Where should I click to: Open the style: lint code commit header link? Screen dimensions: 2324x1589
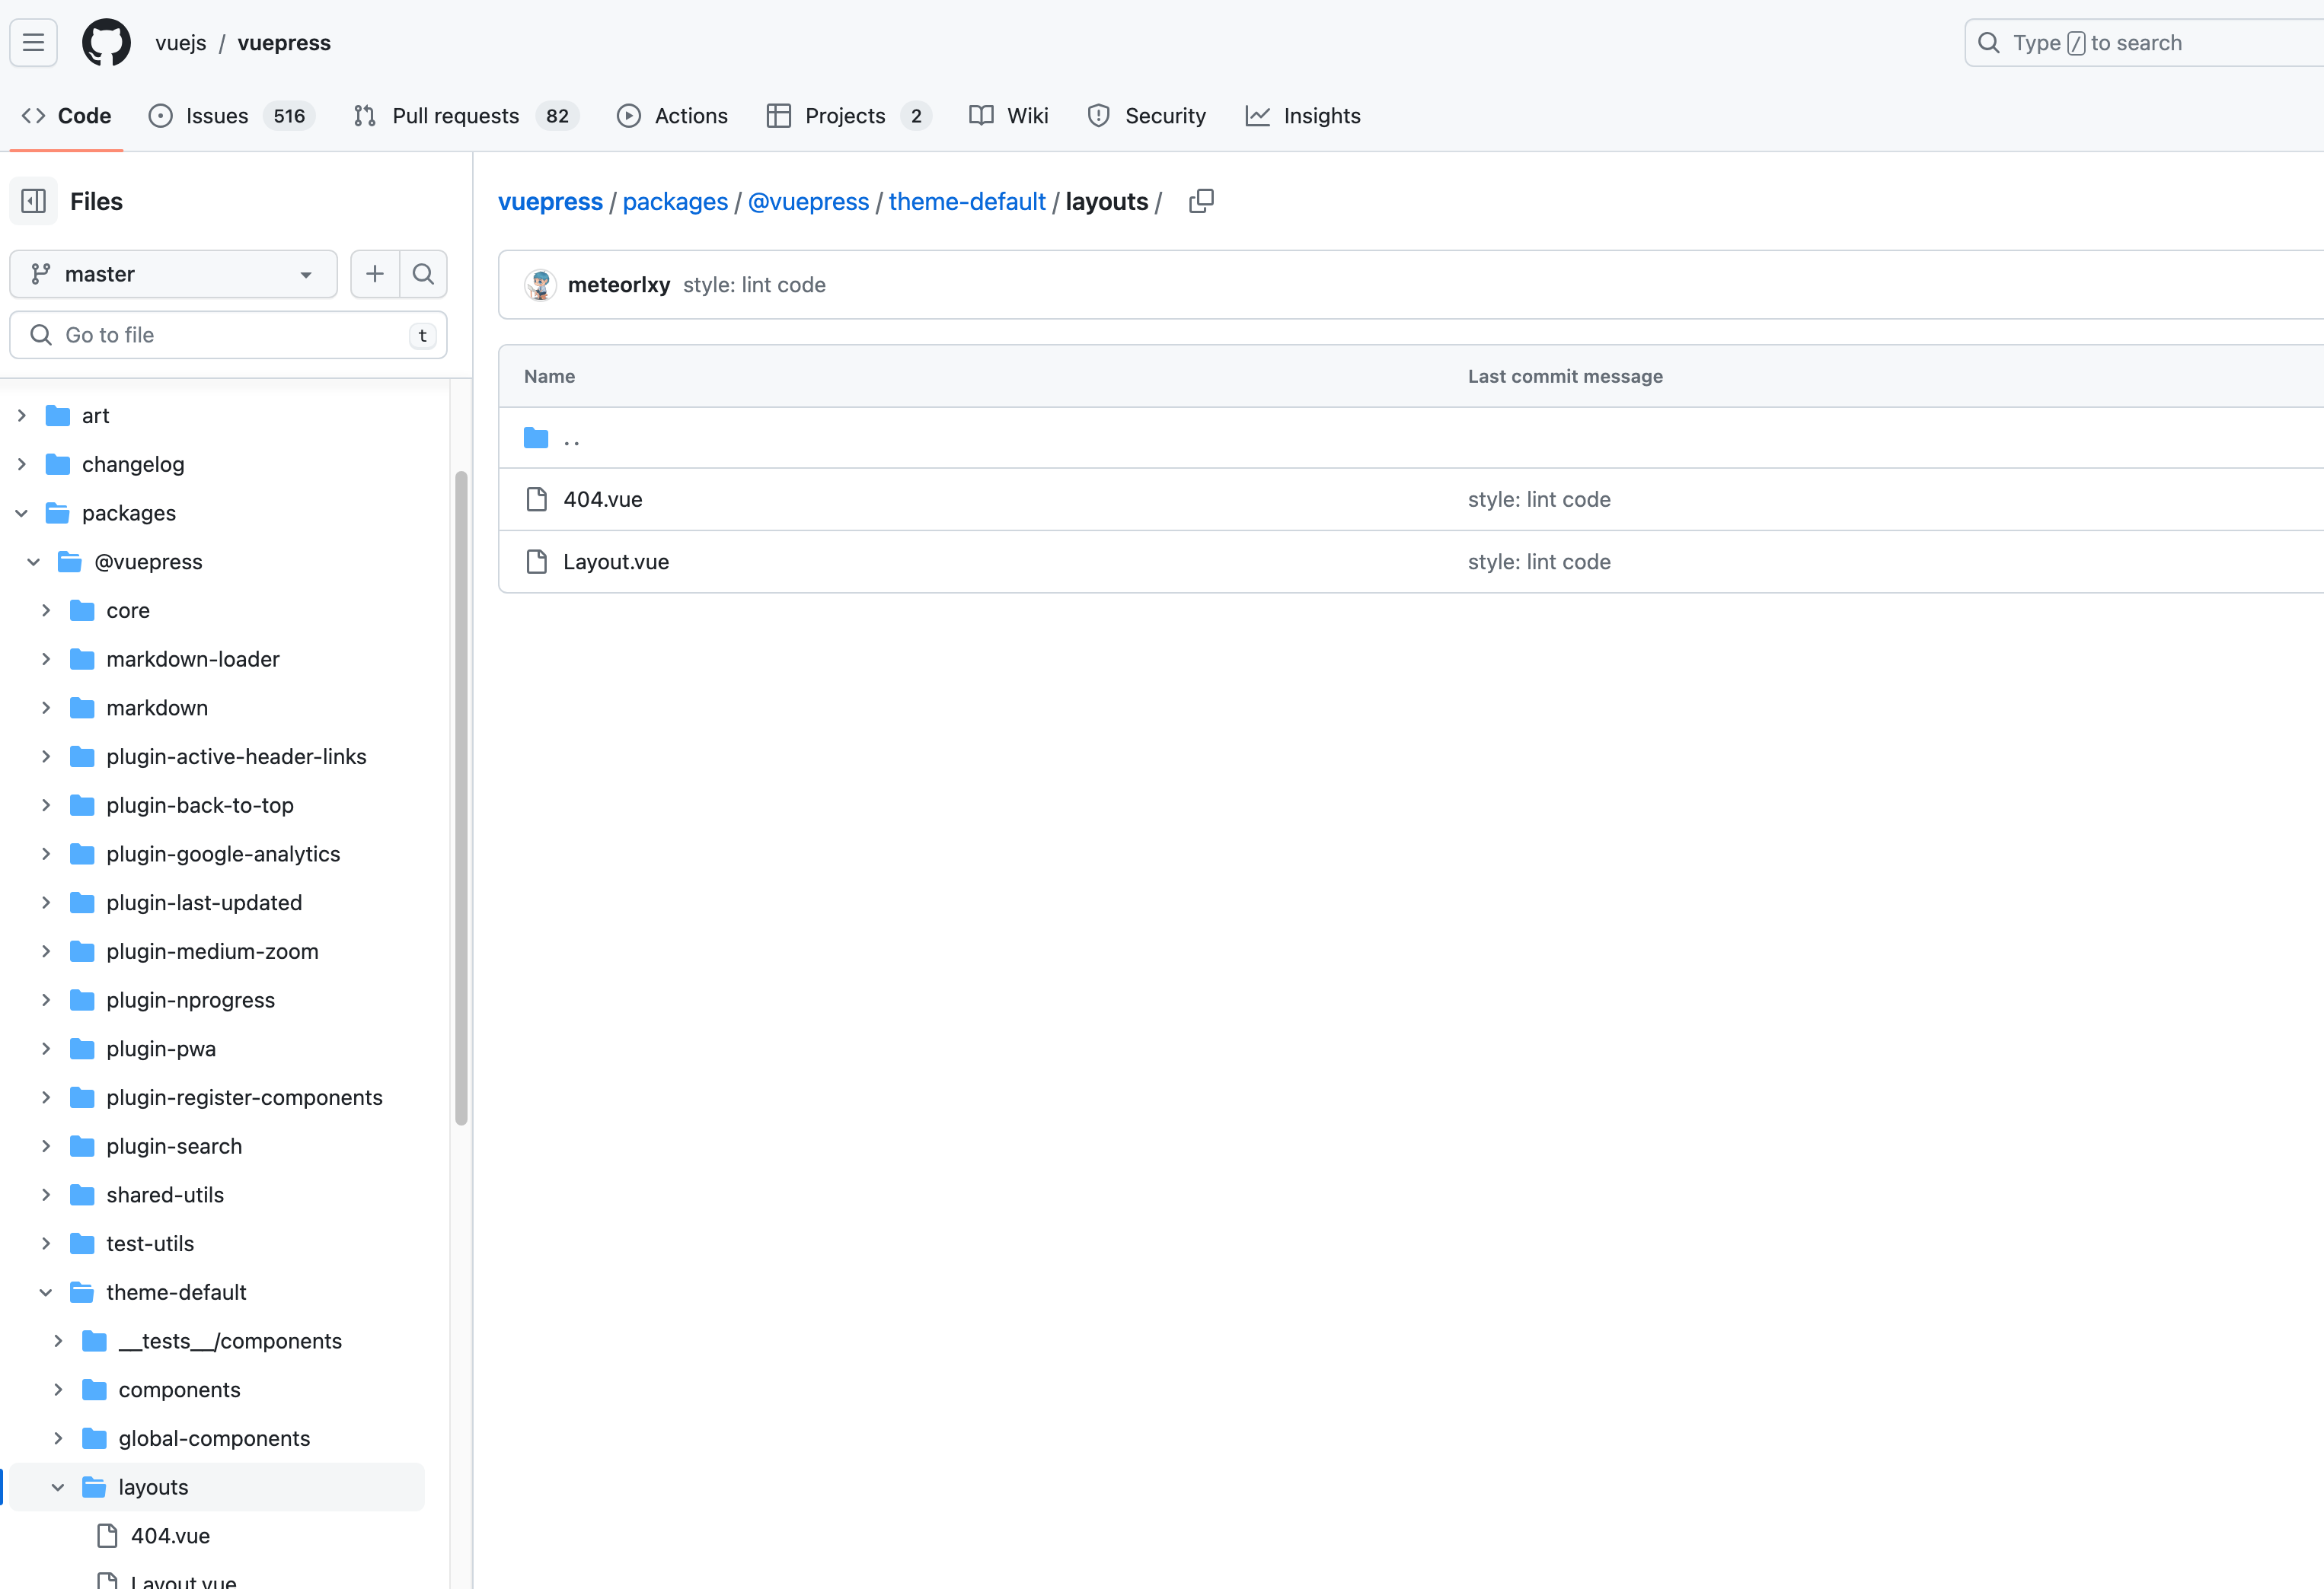(754, 285)
